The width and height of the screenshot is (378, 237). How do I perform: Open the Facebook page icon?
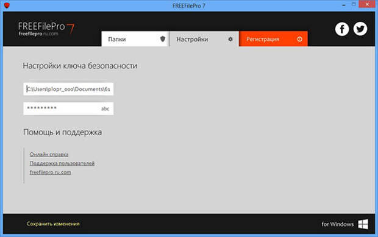(x=342, y=29)
